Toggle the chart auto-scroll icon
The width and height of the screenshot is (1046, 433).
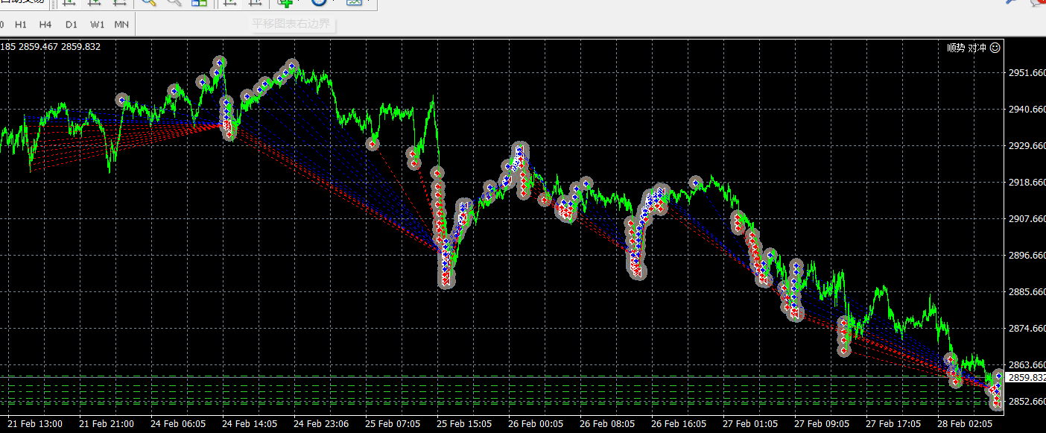click(x=231, y=2)
